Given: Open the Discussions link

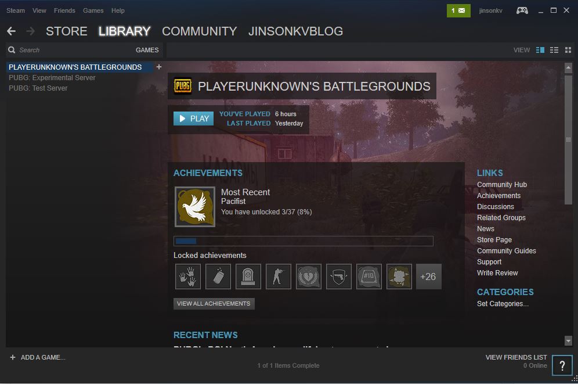Looking at the screenshot, I should [x=496, y=207].
